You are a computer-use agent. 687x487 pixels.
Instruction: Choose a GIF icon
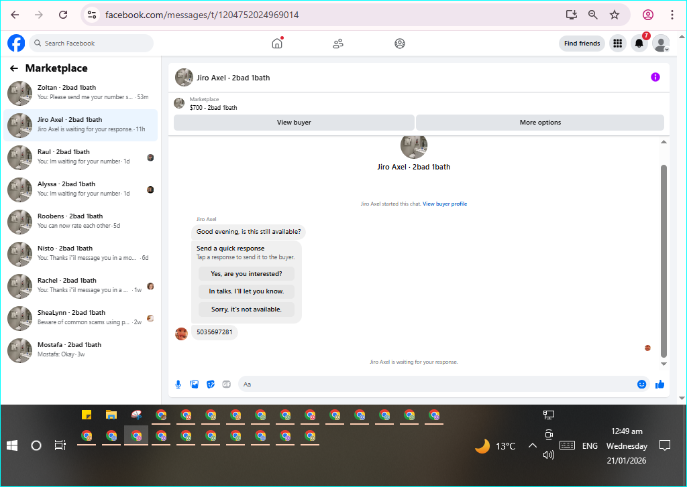coord(227,385)
